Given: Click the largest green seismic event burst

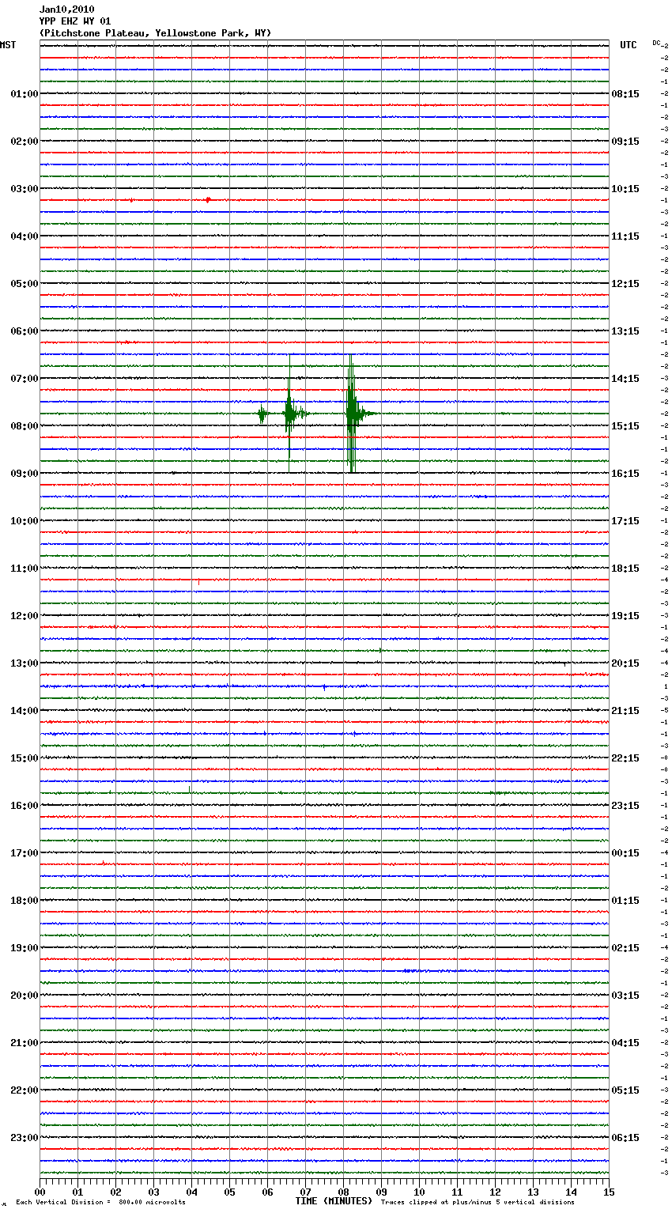Looking at the screenshot, I should tap(350, 413).
